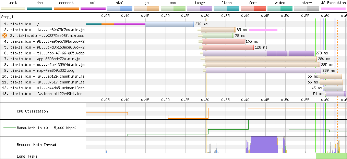Click the other legend color swatch
The image size is (347, 159).
tap(307, 9)
